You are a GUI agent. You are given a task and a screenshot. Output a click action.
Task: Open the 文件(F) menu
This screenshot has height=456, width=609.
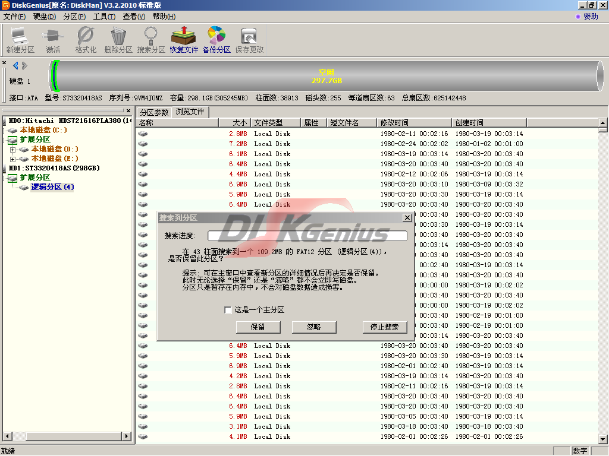(x=14, y=17)
